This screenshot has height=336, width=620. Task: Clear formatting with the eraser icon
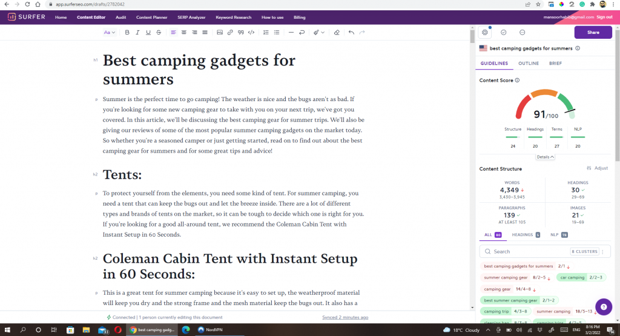[x=337, y=33]
